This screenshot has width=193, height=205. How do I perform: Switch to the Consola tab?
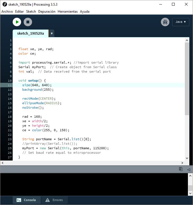[27, 200]
